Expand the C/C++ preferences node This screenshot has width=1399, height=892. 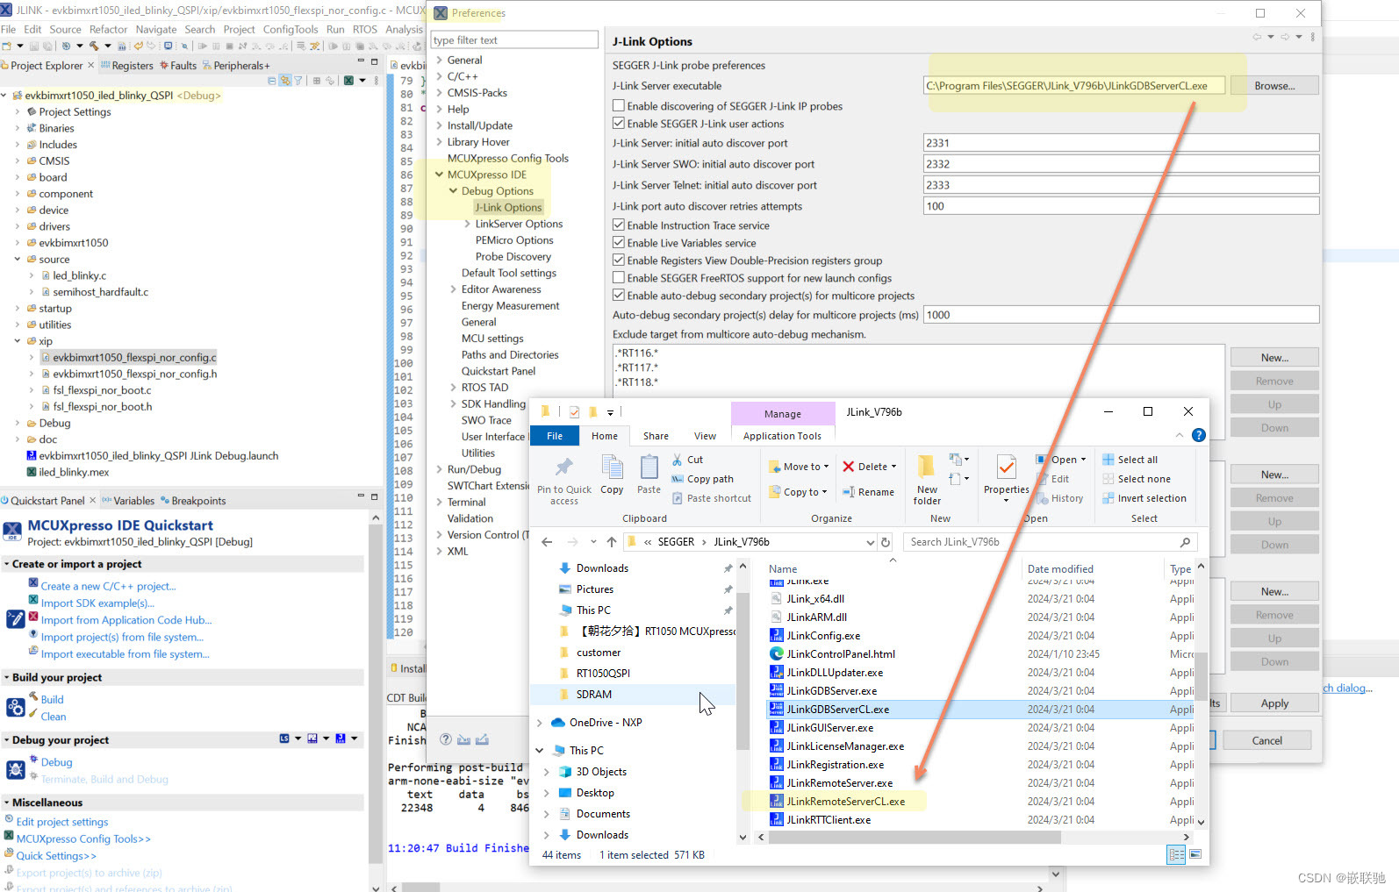click(x=439, y=76)
